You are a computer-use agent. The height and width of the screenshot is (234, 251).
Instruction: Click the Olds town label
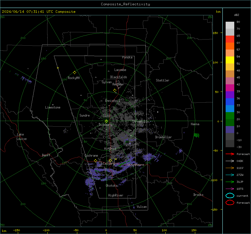tap(106, 116)
